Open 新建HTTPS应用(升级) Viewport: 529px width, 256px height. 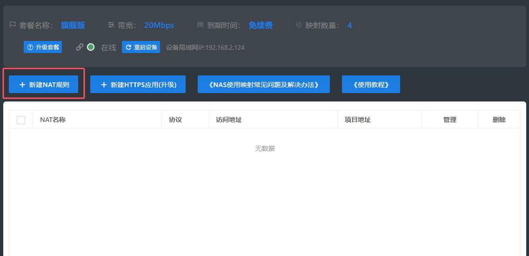coord(138,84)
